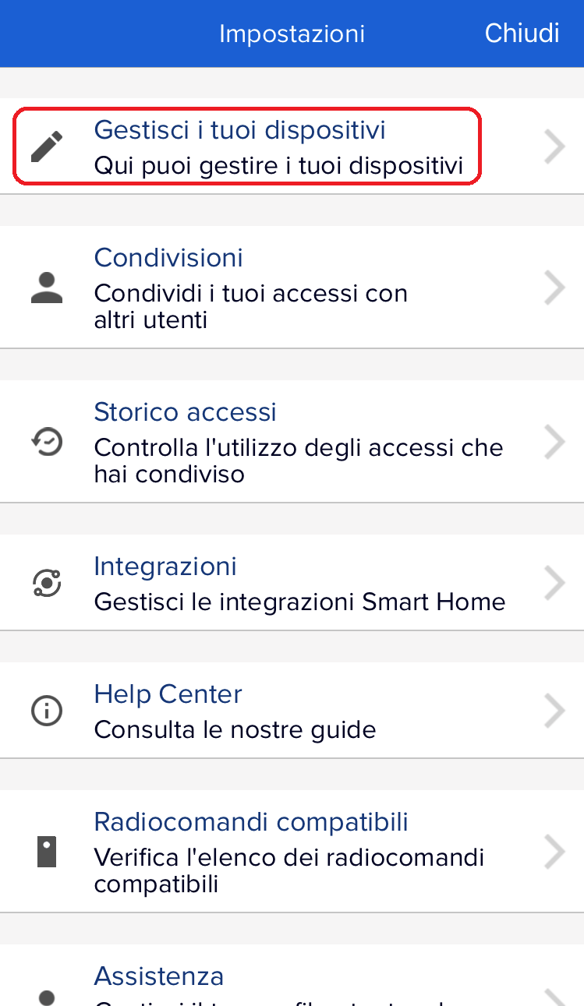The image size is (584, 1006).
Task: Click the pencil edit icon
Action: coord(47,146)
